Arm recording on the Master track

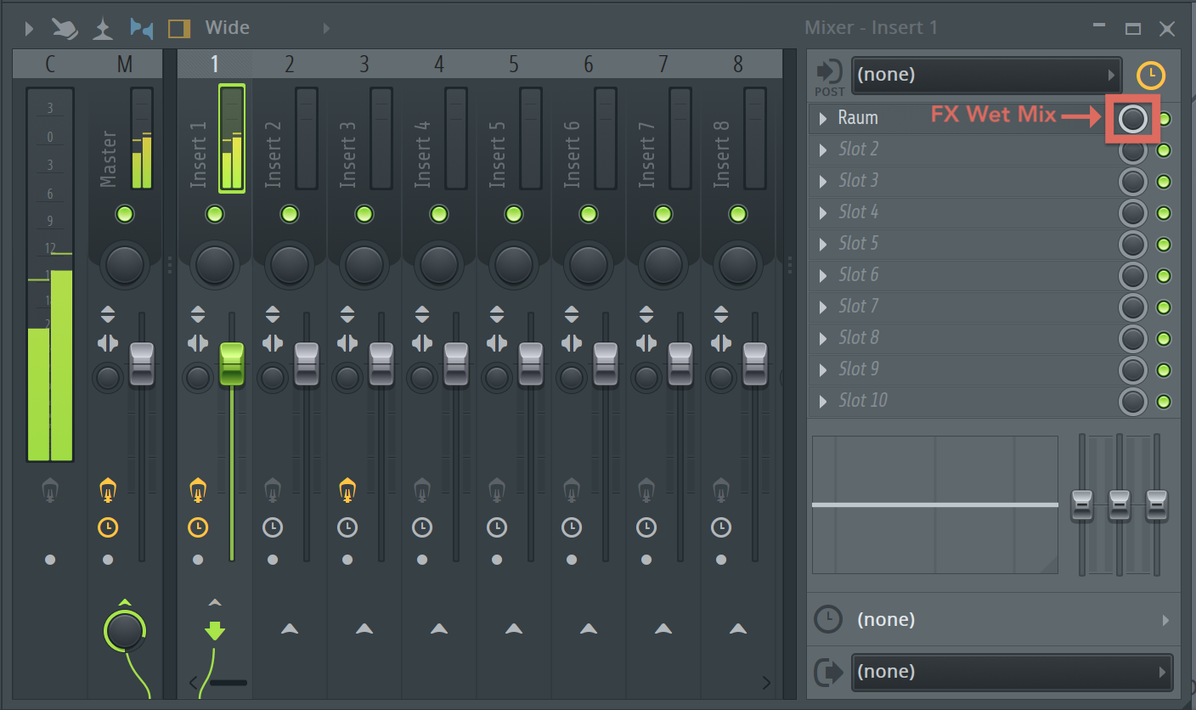click(107, 490)
